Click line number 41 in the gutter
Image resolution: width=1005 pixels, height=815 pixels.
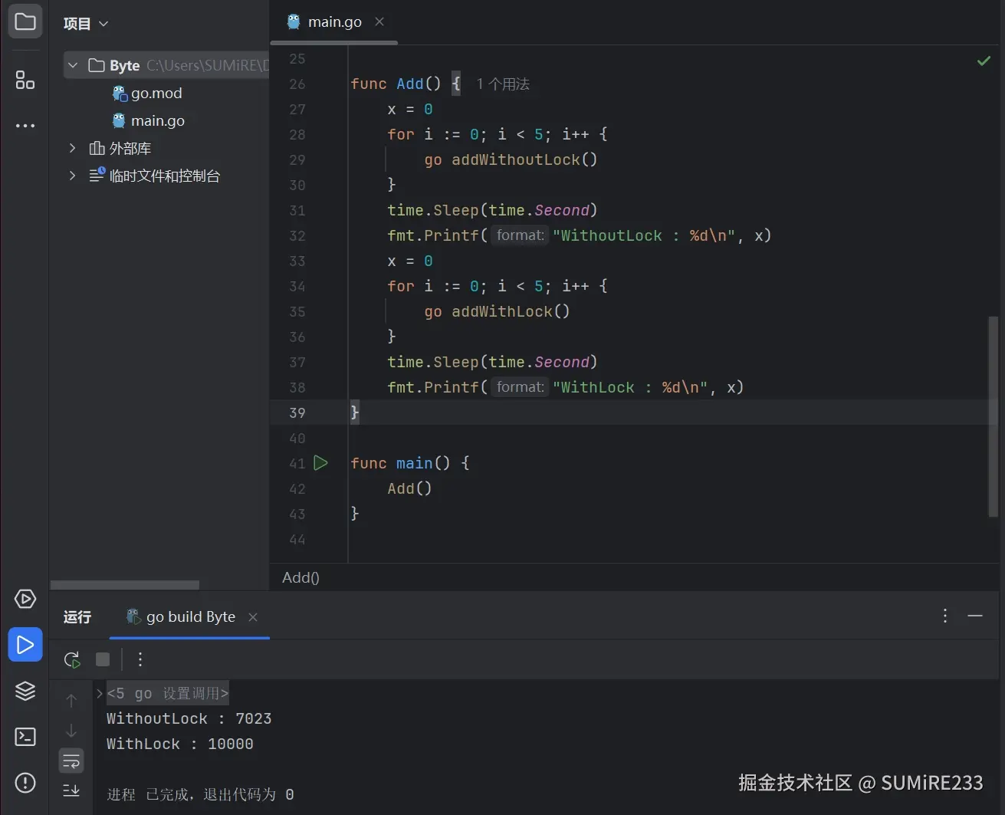pos(297,463)
